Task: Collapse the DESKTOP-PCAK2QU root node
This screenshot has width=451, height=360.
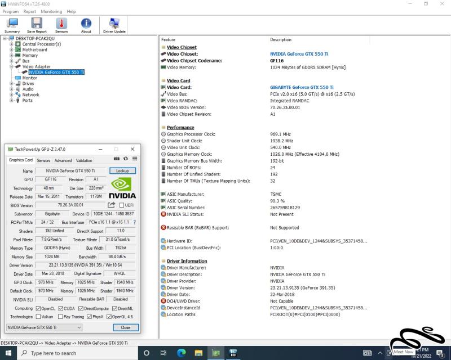Action: pos(5,38)
